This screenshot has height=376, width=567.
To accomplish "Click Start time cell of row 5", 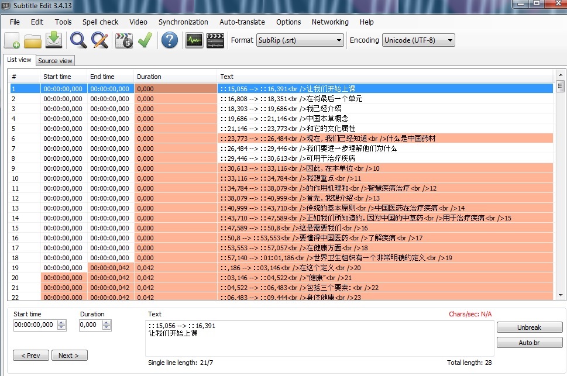I will click(x=63, y=129).
